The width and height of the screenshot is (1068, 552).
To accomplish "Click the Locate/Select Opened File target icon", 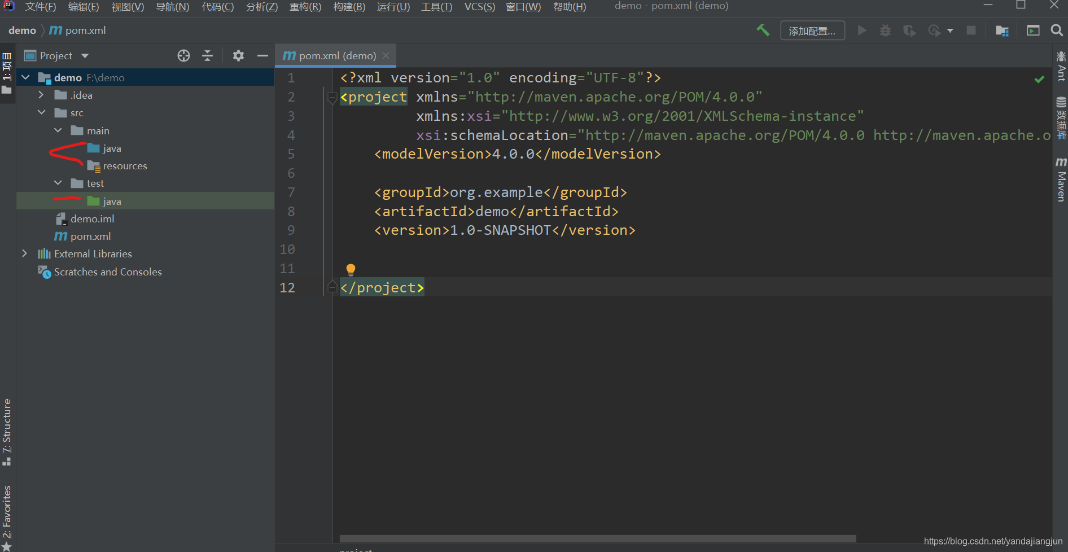I will coord(183,55).
